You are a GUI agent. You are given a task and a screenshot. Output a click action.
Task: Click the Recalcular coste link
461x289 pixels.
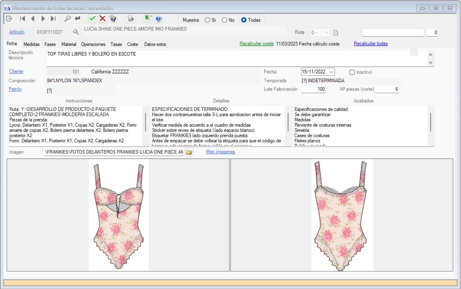point(257,44)
